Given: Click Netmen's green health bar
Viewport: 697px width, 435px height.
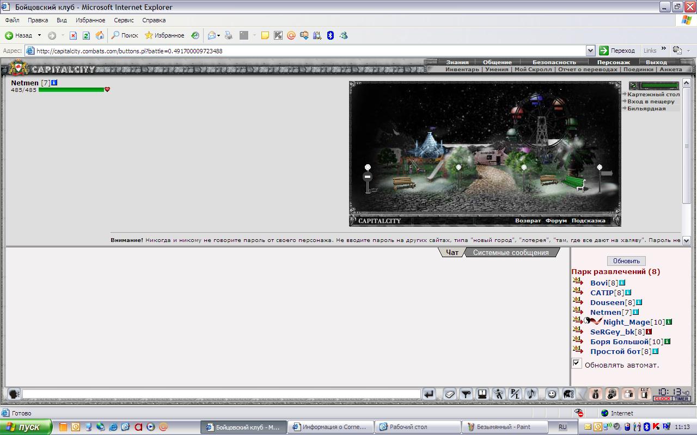Looking at the screenshot, I should click(x=71, y=90).
